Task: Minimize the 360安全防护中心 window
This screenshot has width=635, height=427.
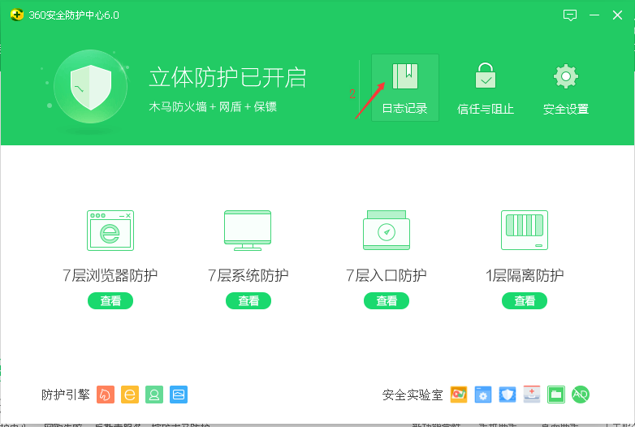Action: point(595,15)
